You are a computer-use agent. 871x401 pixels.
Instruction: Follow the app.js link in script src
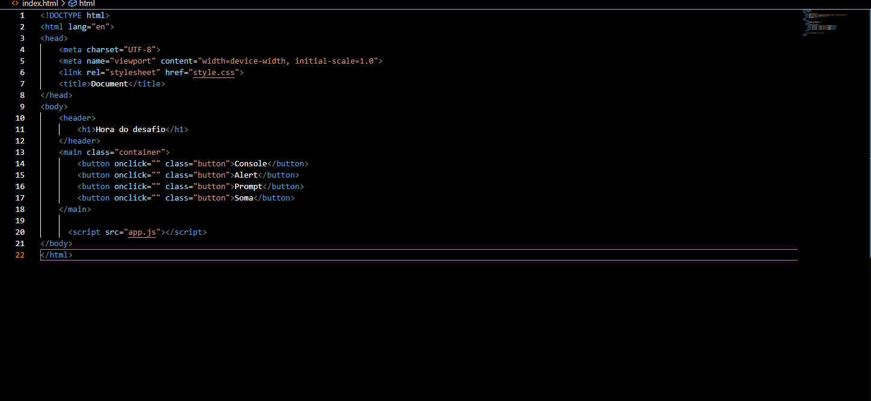pyautogui.click(x=142, y=232)
